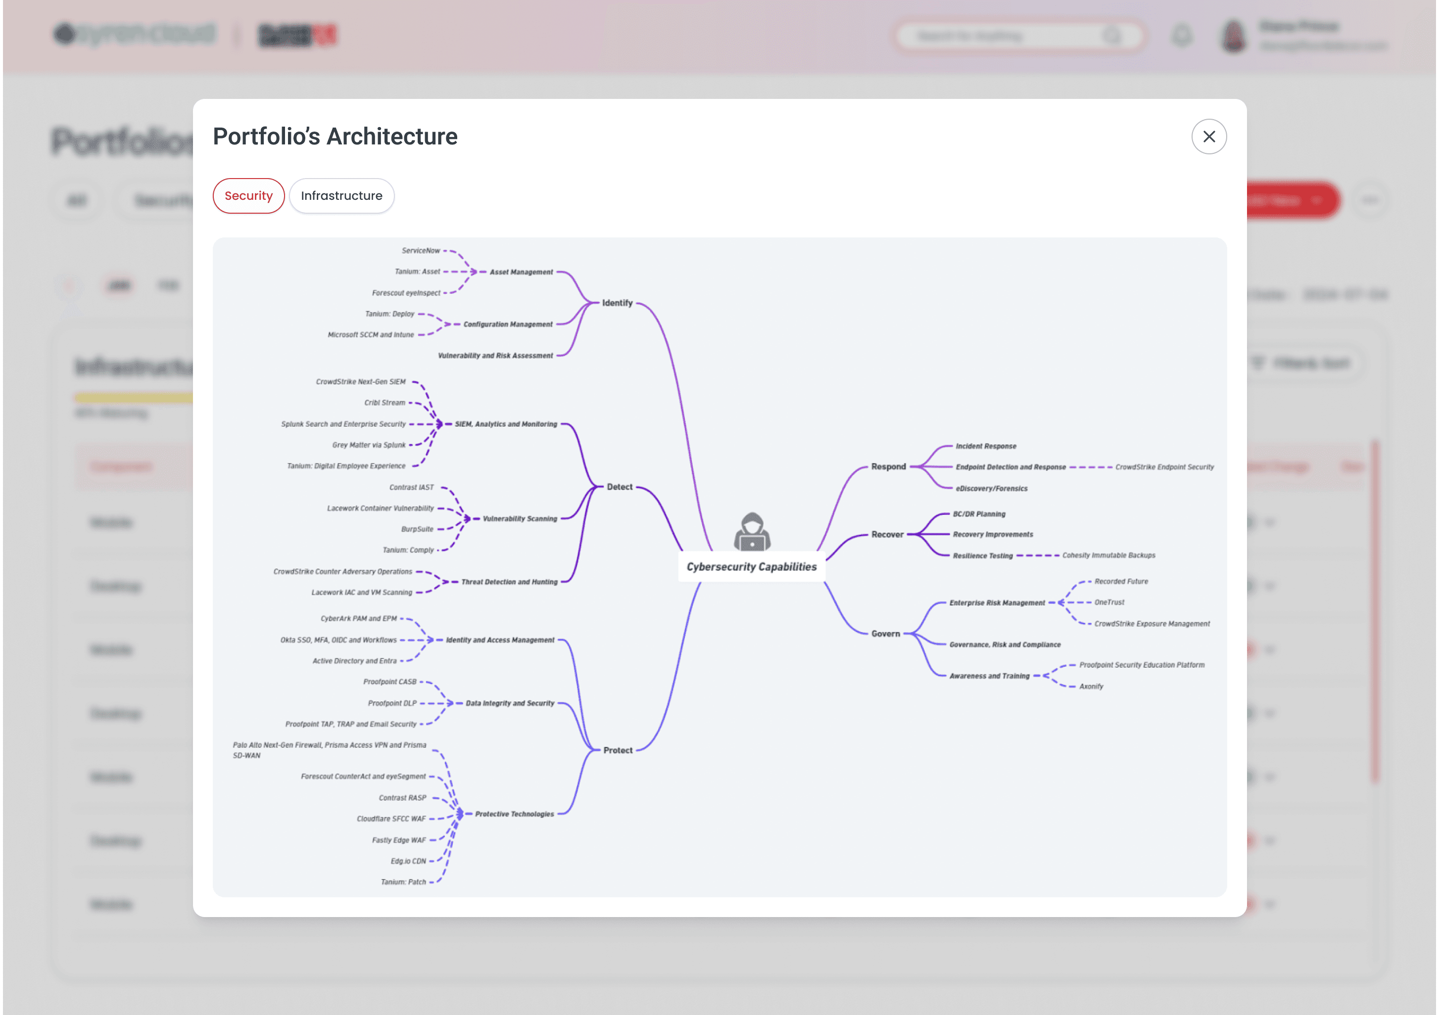Click the Tanium: Patch node
Viewport: 1439px width, 1015px height.
tap(404, 882)
